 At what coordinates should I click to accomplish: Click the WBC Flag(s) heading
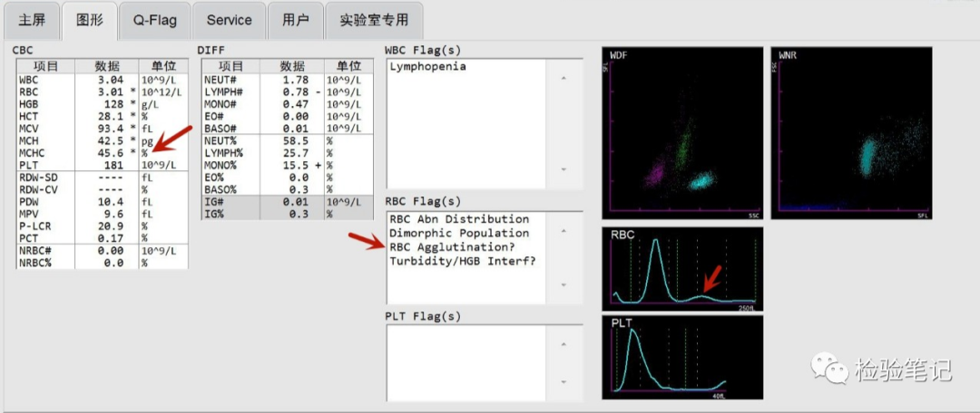[423, 50]
